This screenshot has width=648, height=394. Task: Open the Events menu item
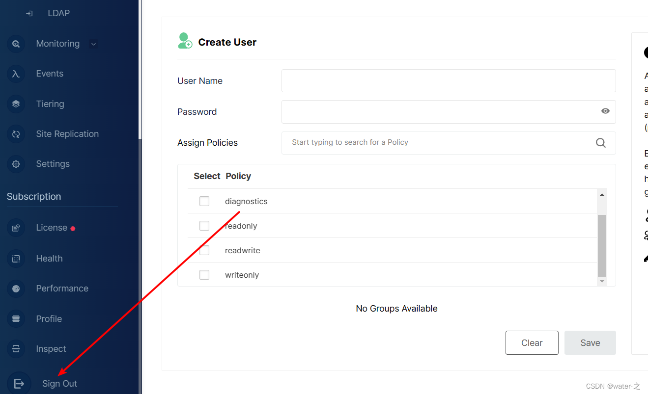[50, 74]
